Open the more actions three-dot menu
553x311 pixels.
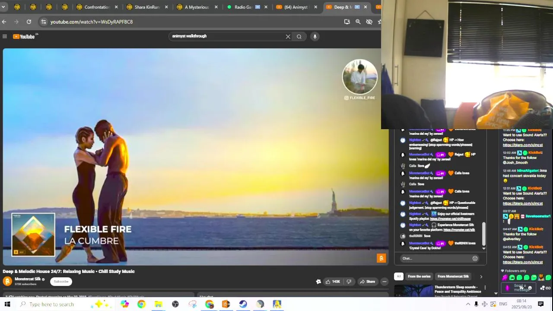click(384, 282)
